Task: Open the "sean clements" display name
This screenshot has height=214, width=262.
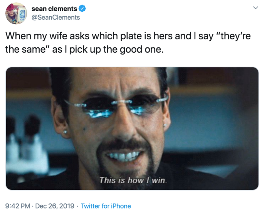Action: [x=54, y=9]
